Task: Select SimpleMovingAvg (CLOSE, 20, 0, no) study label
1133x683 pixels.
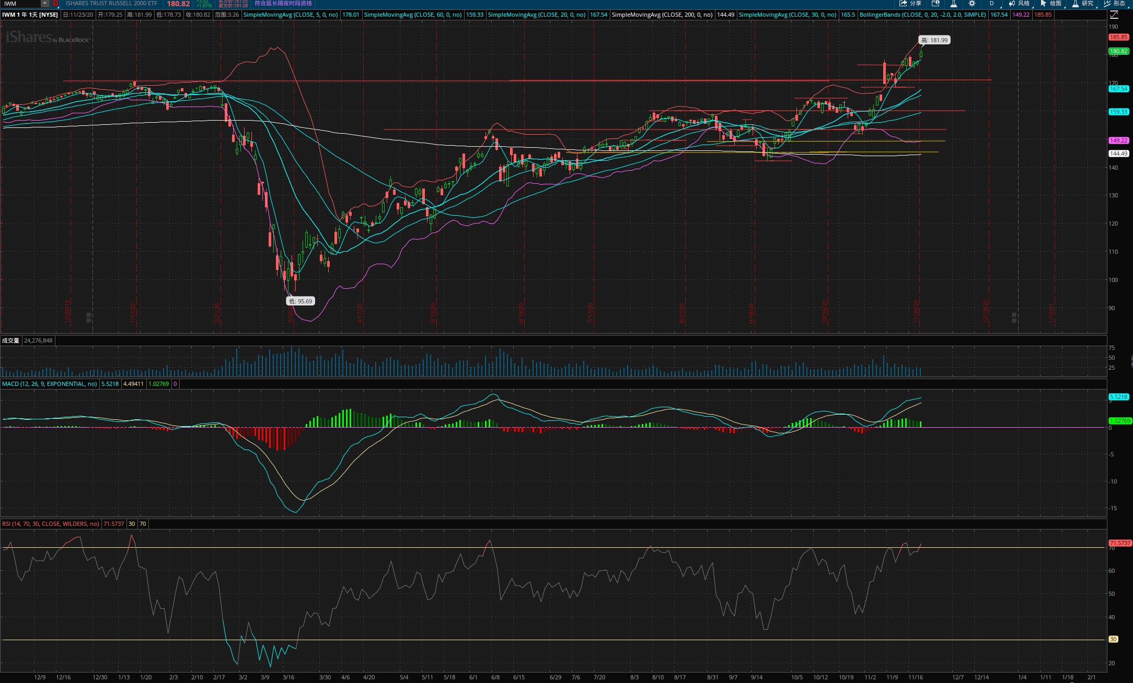Action: pyautogui.click(x=537, y=15)
